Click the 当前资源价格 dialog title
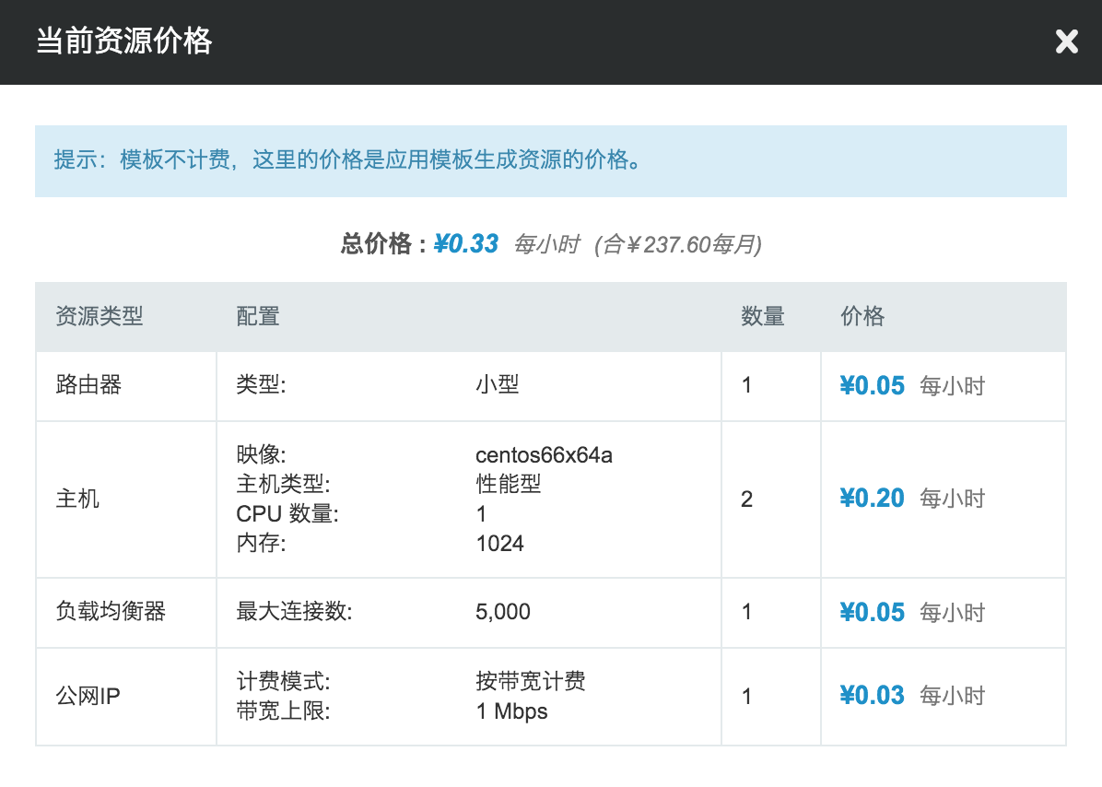Image resolution: width=1102 pixels, height=787 pixels. 123,41
